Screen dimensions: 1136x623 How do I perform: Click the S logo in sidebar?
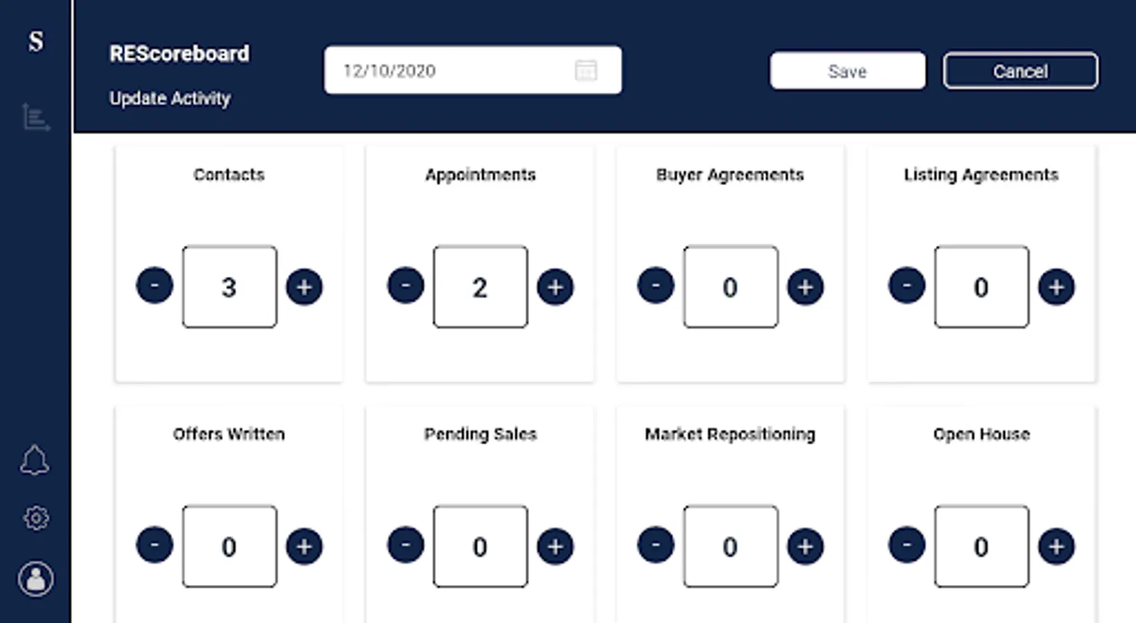tap(36, 42)
